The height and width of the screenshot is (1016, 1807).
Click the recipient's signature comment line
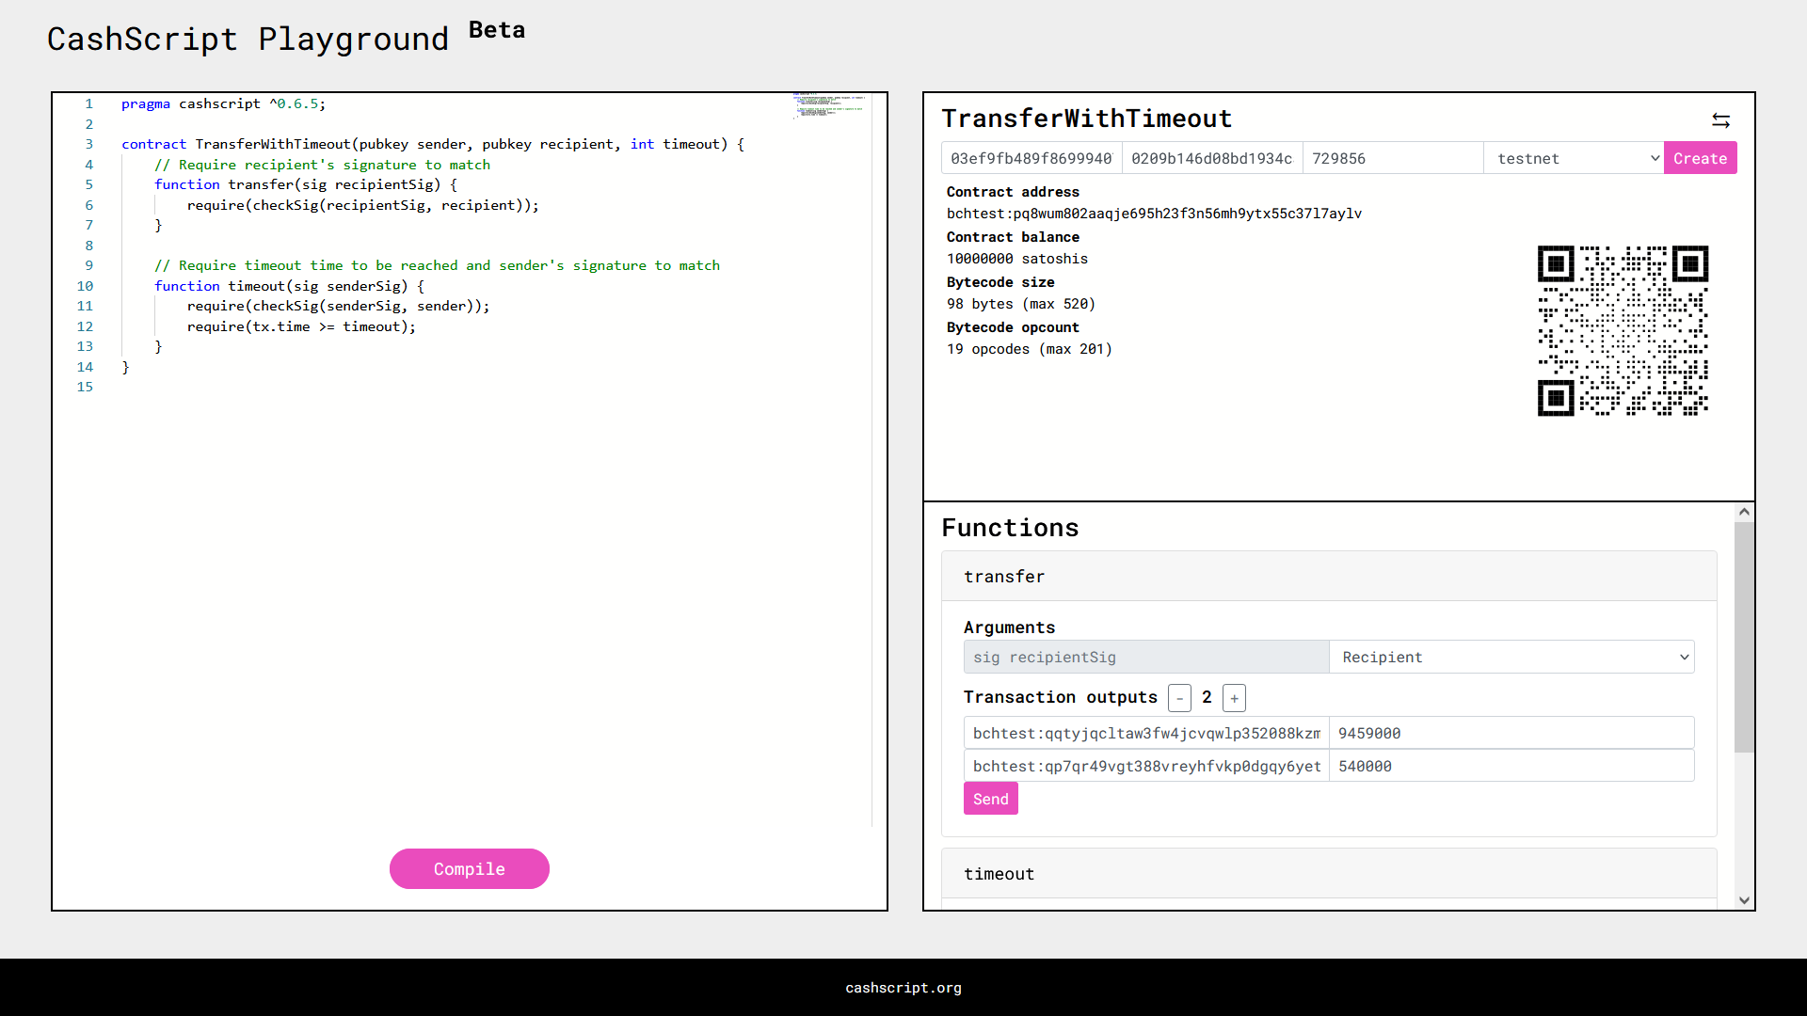[322, 165]
